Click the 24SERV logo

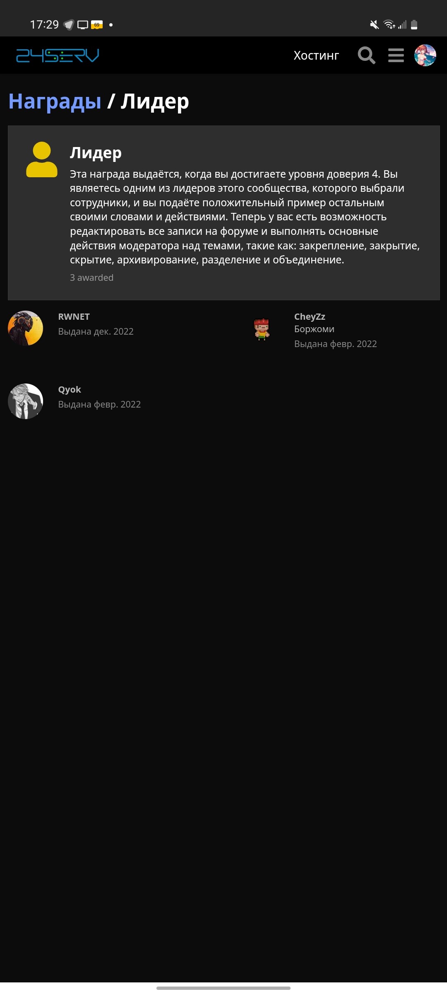point(58,55)
